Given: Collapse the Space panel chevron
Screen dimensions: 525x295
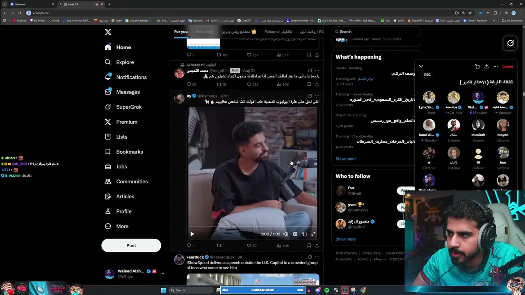Looking at the screenshot, I should tap(421, 66).
